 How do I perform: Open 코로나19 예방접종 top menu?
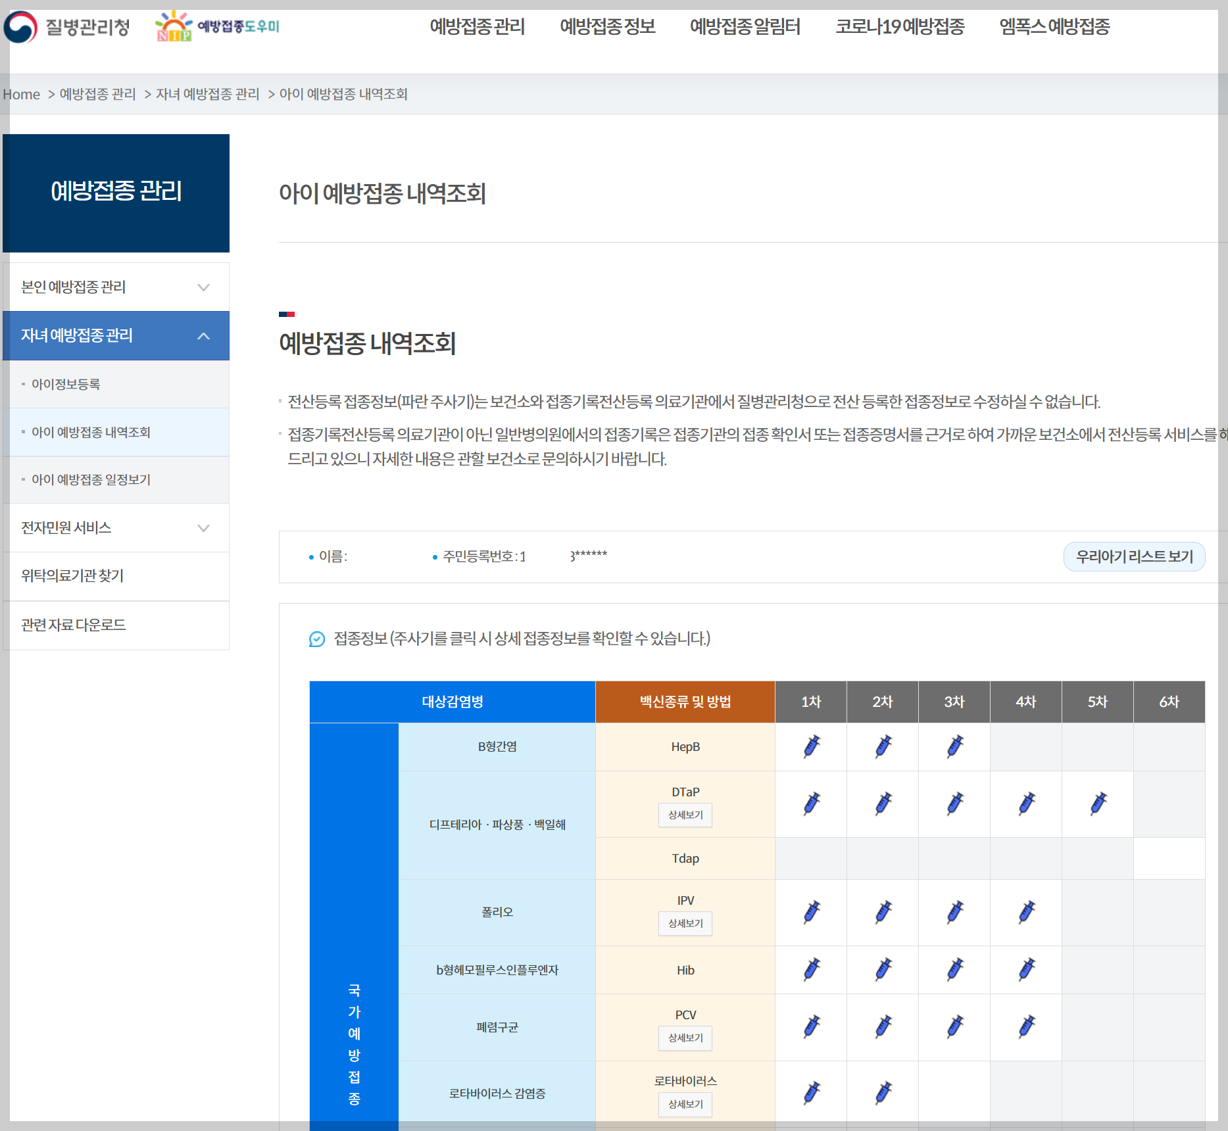click(x=900, y=27)
